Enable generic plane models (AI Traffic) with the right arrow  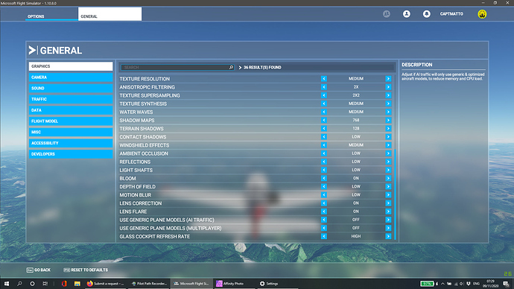388,220
